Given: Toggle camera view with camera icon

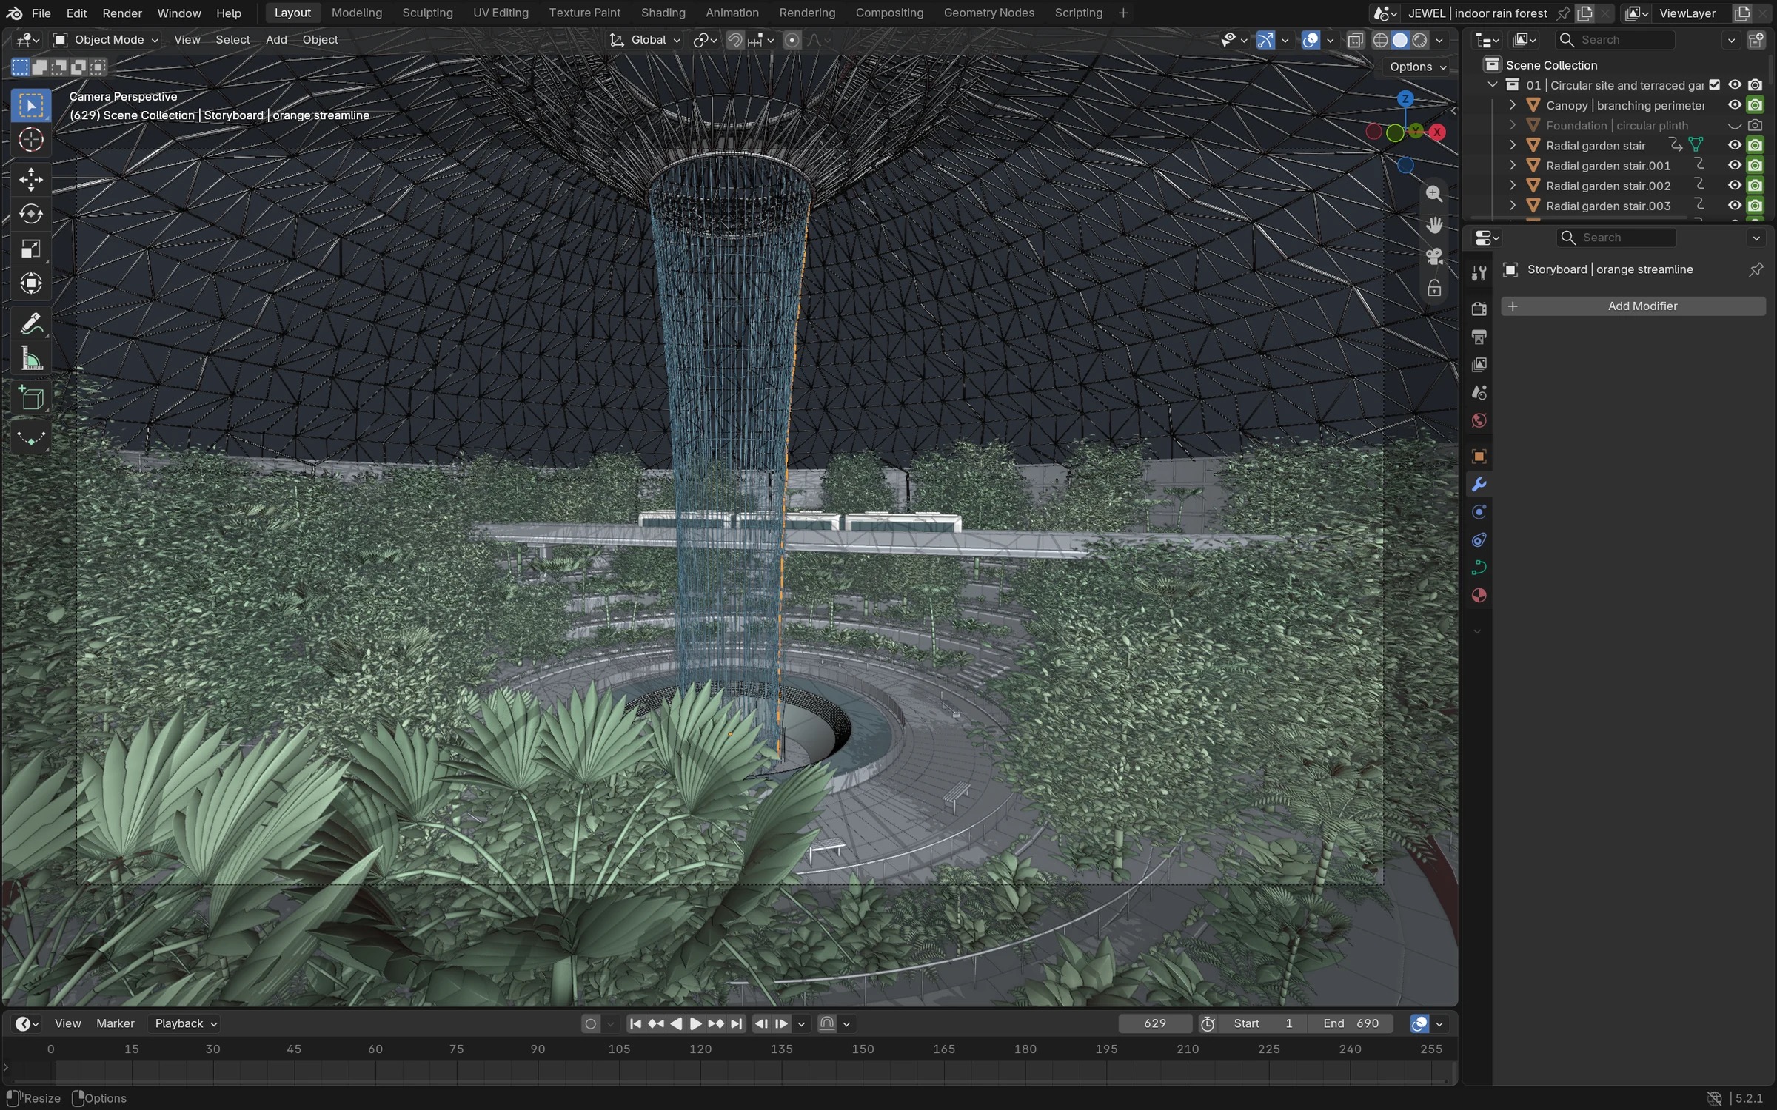Looking at the screenshot, I should (1434, 256).
